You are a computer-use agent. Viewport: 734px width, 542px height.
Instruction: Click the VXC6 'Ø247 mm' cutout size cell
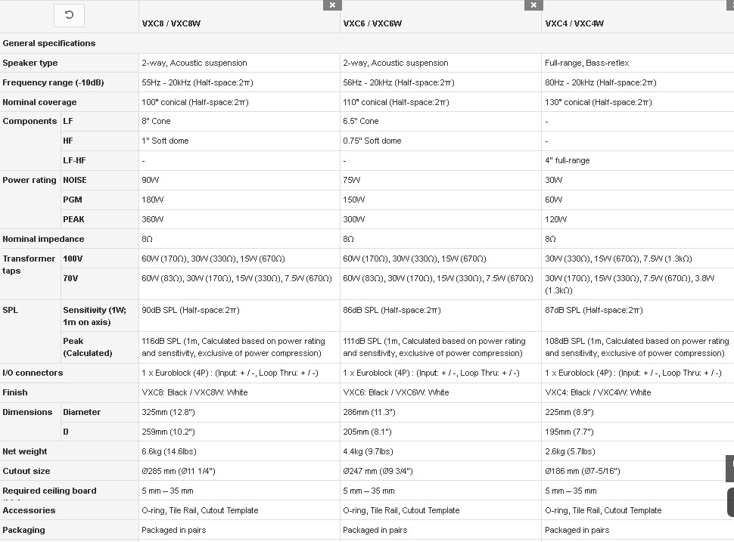pyautogui.click(x=378, y=471)
